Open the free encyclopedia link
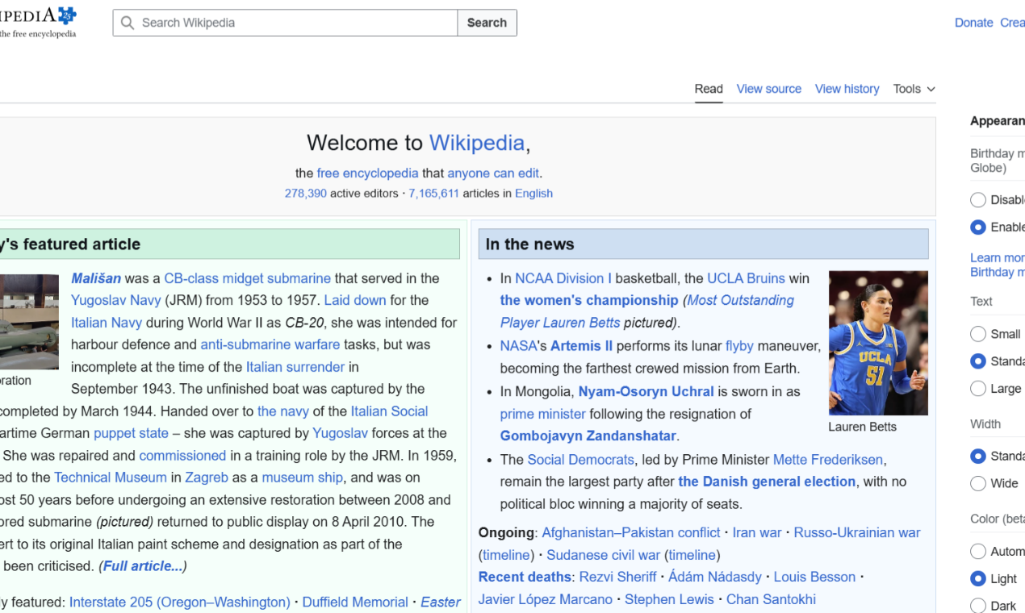Viewport: 1025px width, 613px height. pos(367,173)
